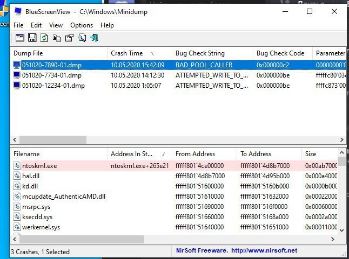The image size is (349, 259).
Task: Click 3 Crashes, 1 Selected status text
Action: tap(40, 251)
